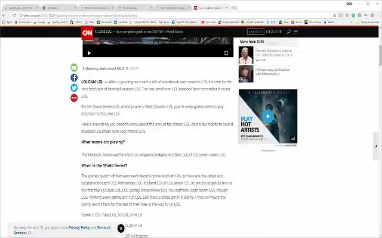Share article via green email icon

click(x=74, y=67)
